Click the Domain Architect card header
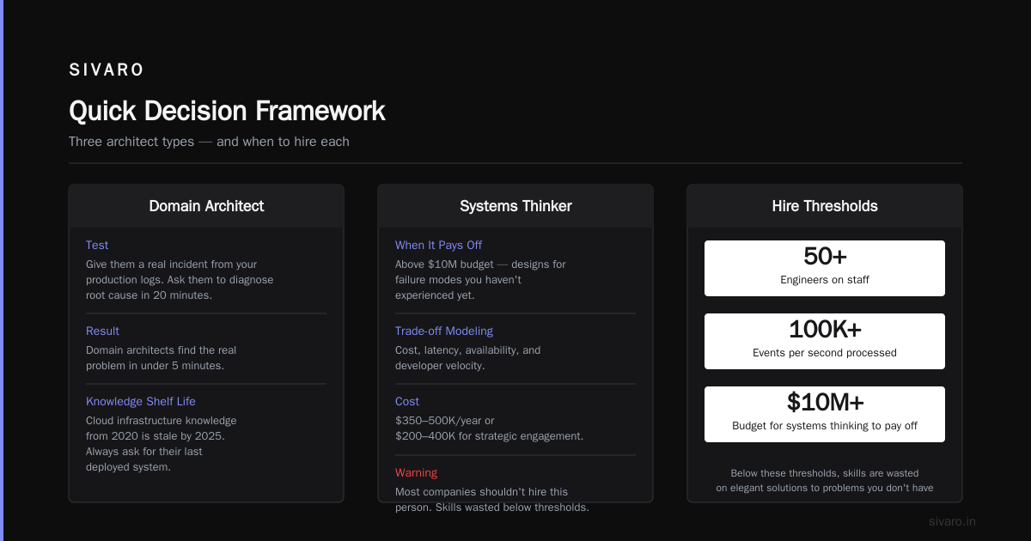1031x541 pixels. (x=206, y=206)
